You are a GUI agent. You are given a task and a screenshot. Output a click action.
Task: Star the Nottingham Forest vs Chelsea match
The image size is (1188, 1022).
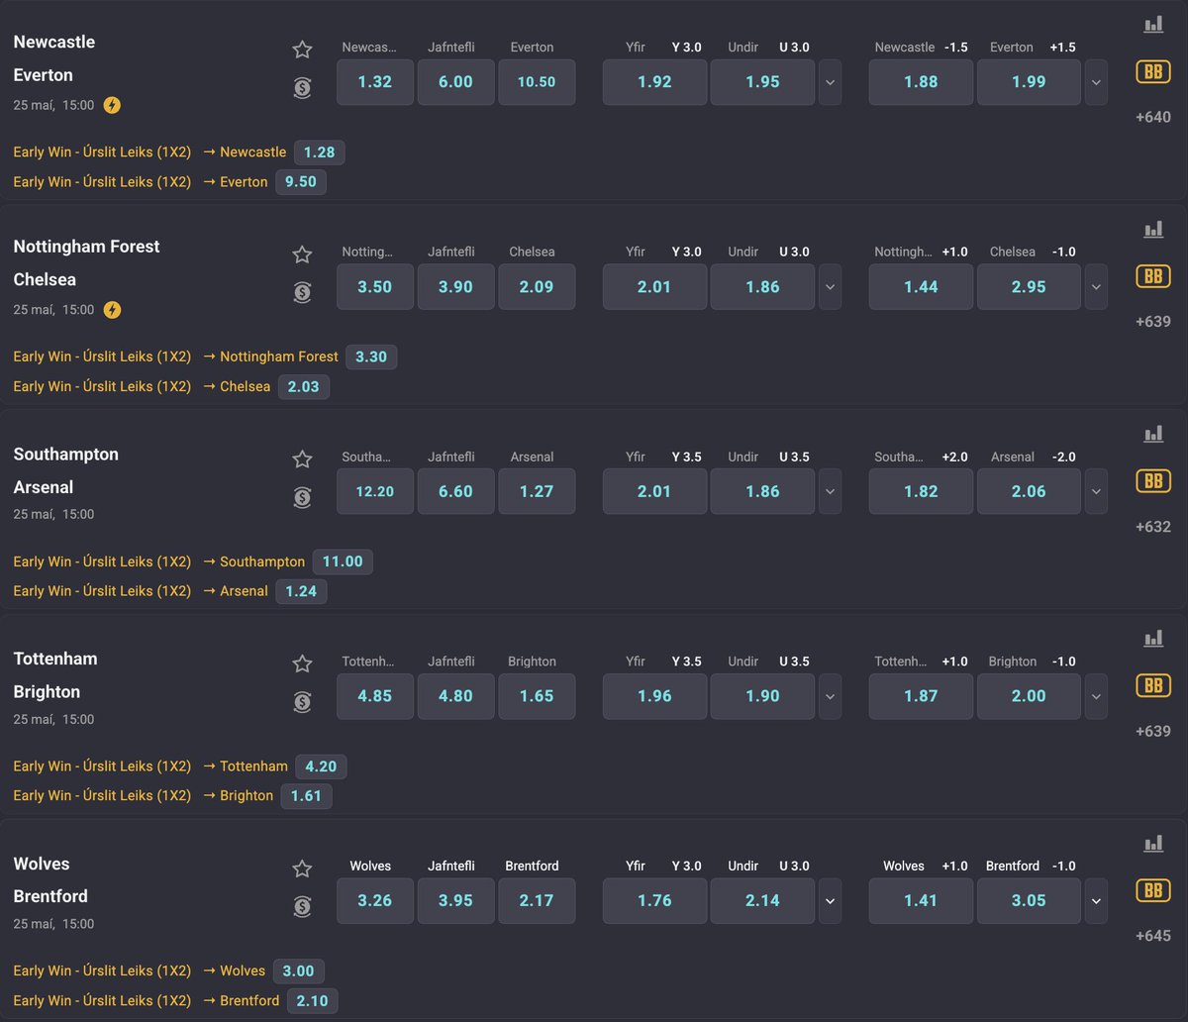coord(302,255)
